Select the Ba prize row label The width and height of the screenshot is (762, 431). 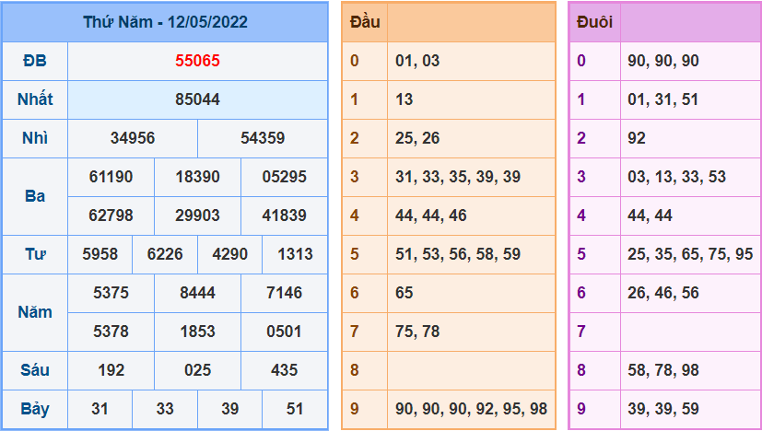(x=35, y=196)
